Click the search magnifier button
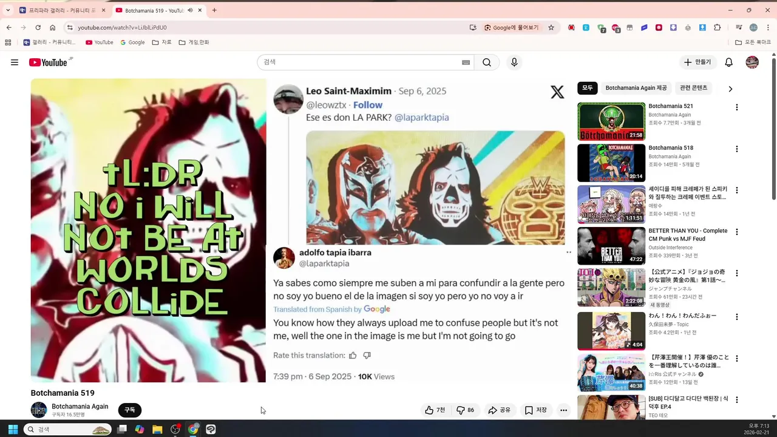This screenshot has height=437, width=777. point(487,63)
